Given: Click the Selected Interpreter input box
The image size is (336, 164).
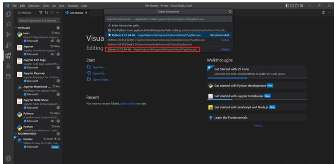Looking at the screenshot, I should pyautogui.click(x=169, y=19).
